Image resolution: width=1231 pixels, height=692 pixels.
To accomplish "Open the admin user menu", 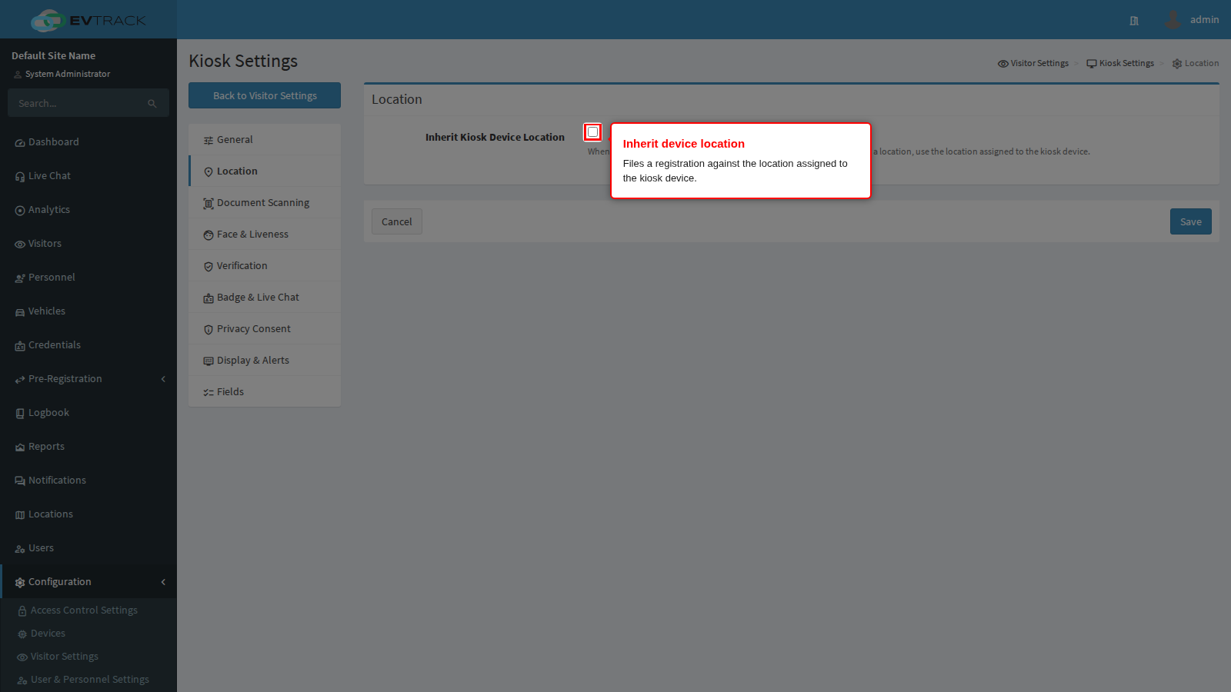I will (1192, 19).
